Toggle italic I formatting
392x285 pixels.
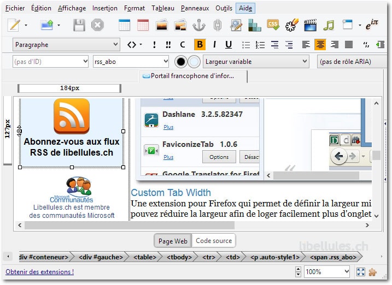[x=214, y=45]
